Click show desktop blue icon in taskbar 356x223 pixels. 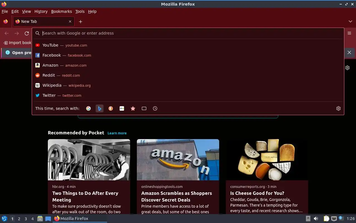(x=48, y=219)
